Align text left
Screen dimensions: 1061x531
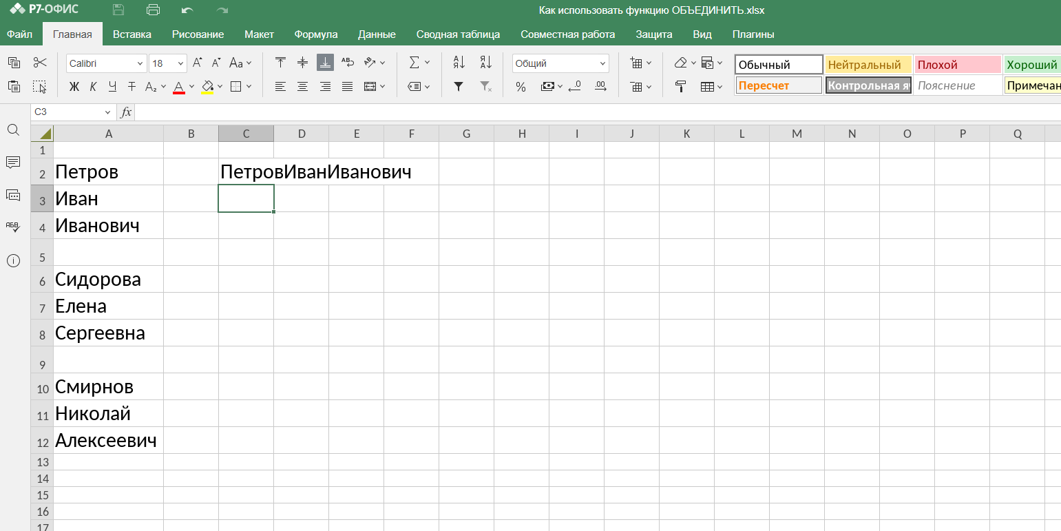280,87
